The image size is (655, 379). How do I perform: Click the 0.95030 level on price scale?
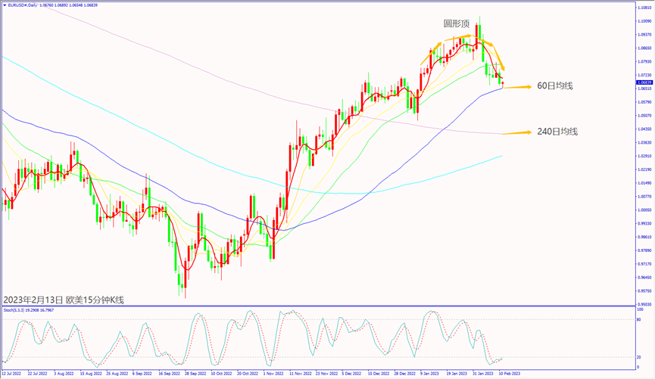(643, 303)
